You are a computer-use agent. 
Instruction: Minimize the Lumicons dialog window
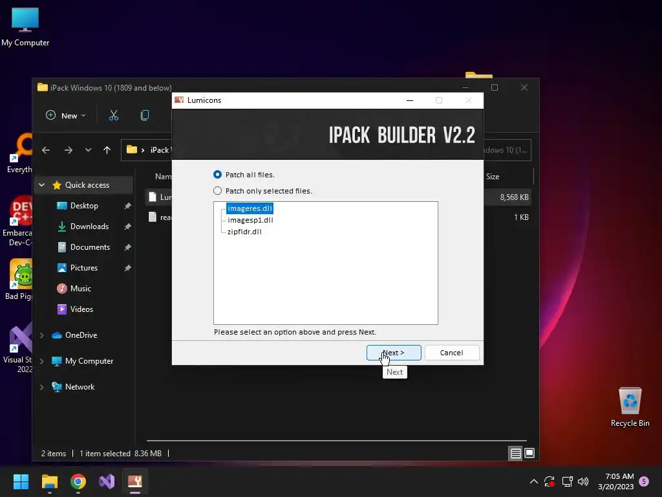click(x=409, y=100)
